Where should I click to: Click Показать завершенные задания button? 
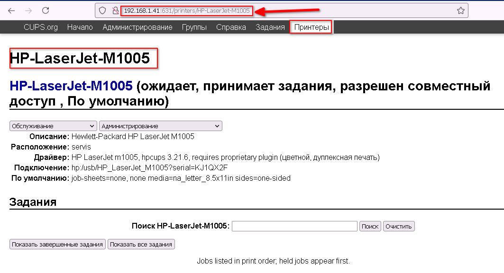coord(57,244)
